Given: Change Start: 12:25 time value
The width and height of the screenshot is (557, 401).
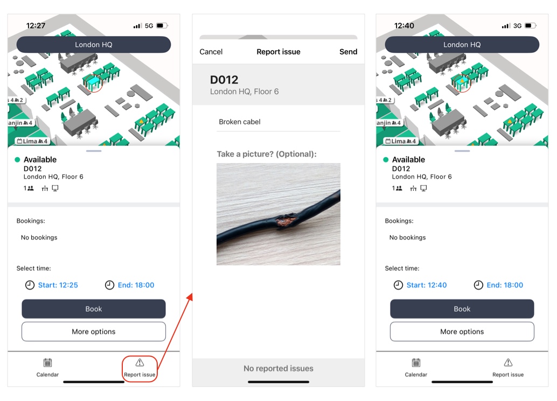Looking at the screenshot, I should pos(58,285).
